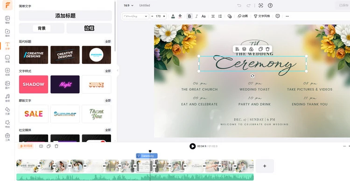This screenshot has width=350, height=181.
Task: Click the rotate handle below Ceremony text
Action: coord(252,76)
